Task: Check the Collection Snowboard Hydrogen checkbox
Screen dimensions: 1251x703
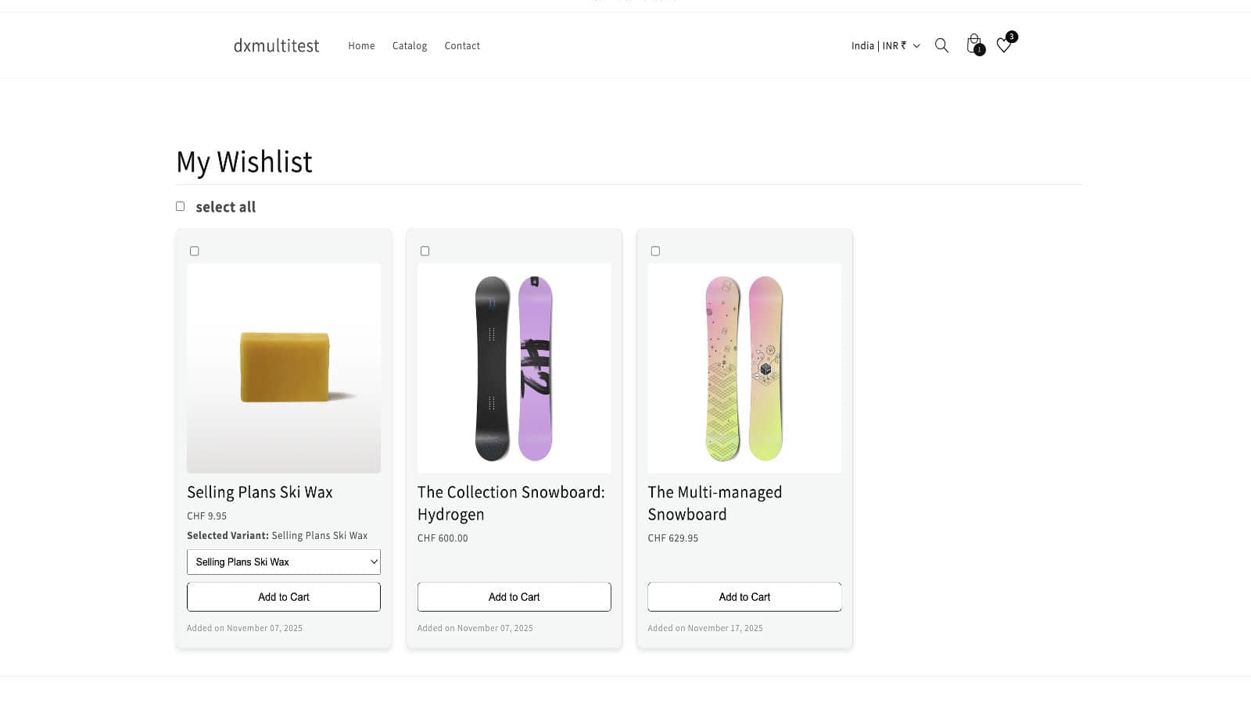Action: [425, 251]
